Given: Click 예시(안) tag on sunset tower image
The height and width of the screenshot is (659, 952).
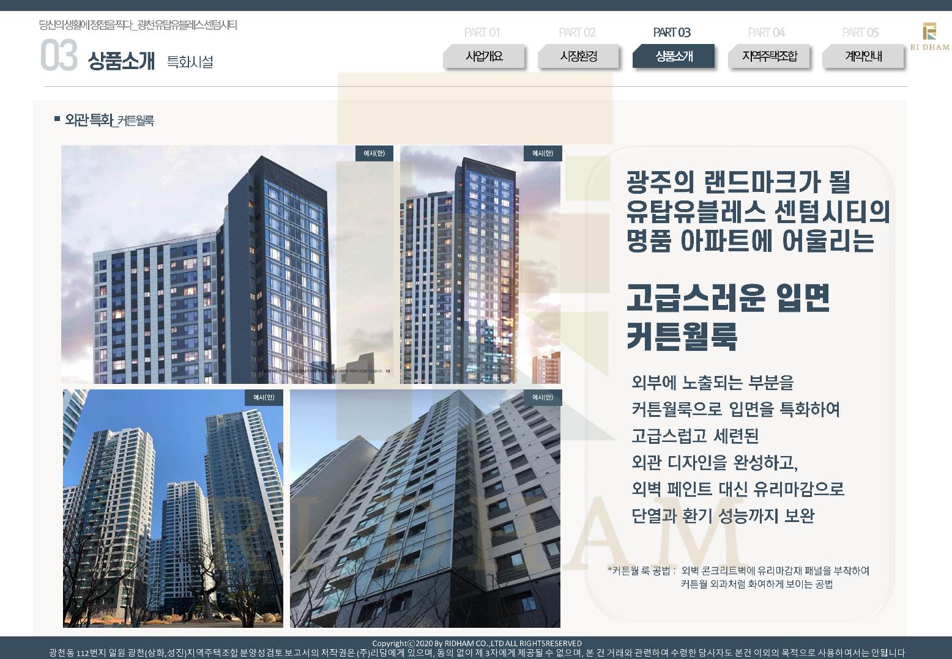Looking at the screenshot, I should click(x=543, y=153).
